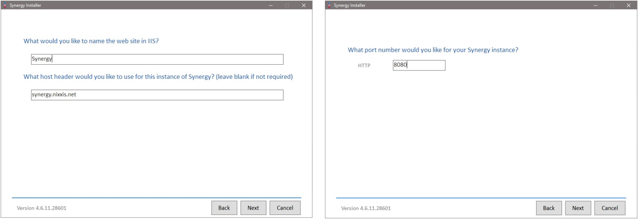This screenshot has height=219, width=638.
Task: Click the IIS web site name field containing Synergy
Action: 157,59
